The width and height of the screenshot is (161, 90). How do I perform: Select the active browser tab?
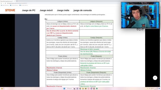8,1
